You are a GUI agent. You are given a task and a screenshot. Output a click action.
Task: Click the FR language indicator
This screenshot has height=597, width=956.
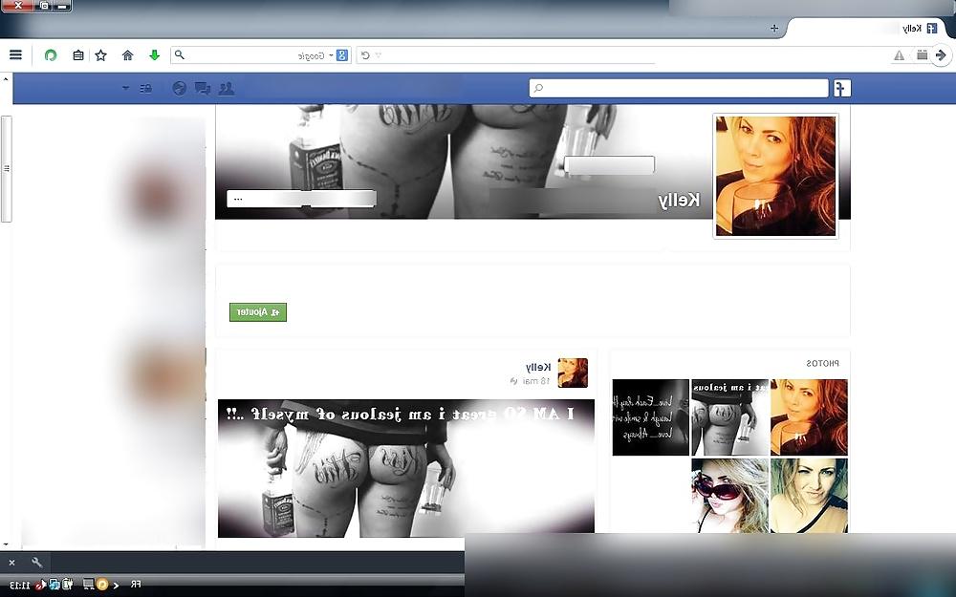coord(136,585)
